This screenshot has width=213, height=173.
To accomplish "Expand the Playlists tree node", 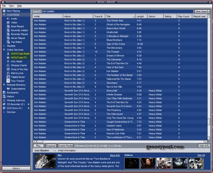I will 4,46.
